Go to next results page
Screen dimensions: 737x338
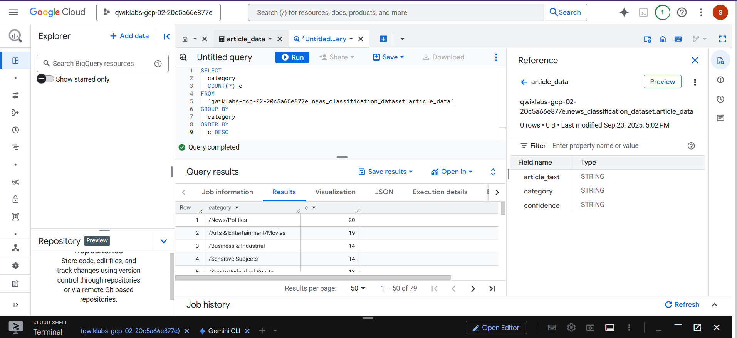pyautogui.click(x=473, y=289)
